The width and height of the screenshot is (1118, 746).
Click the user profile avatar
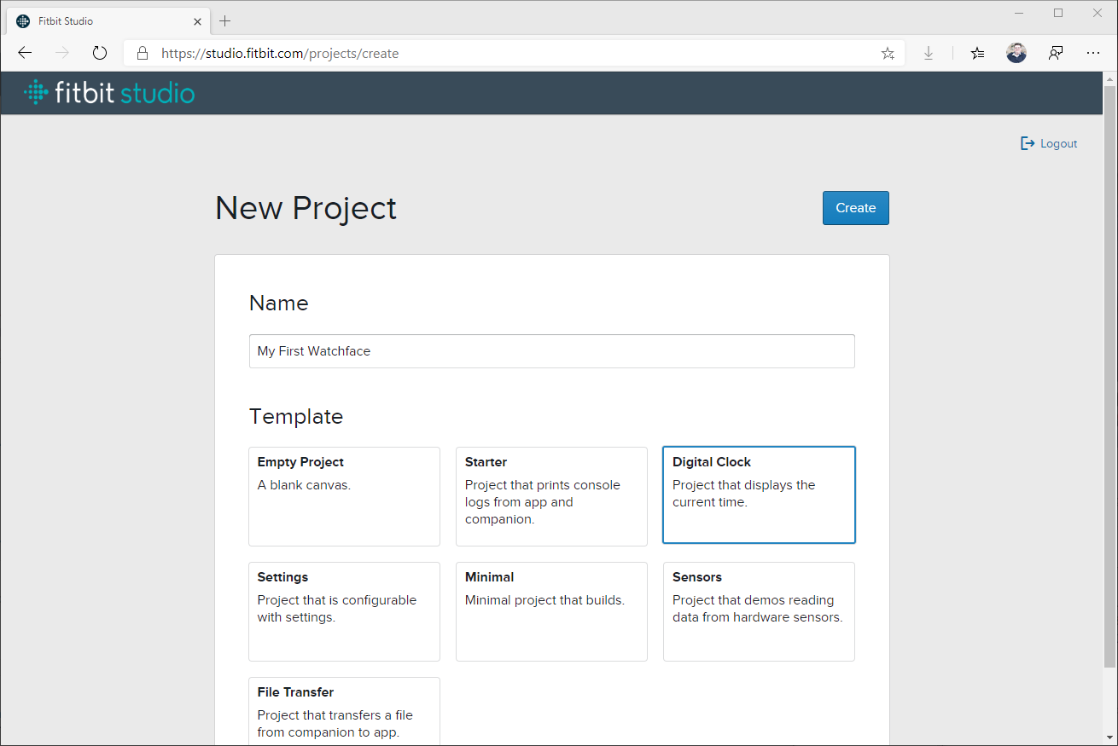click(1016, 53)
